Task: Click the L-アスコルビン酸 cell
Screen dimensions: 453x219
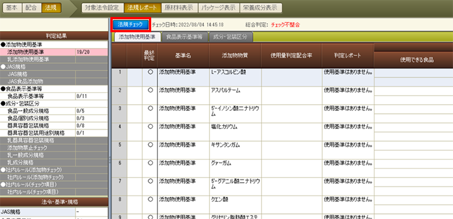Action: pos(235,78)
